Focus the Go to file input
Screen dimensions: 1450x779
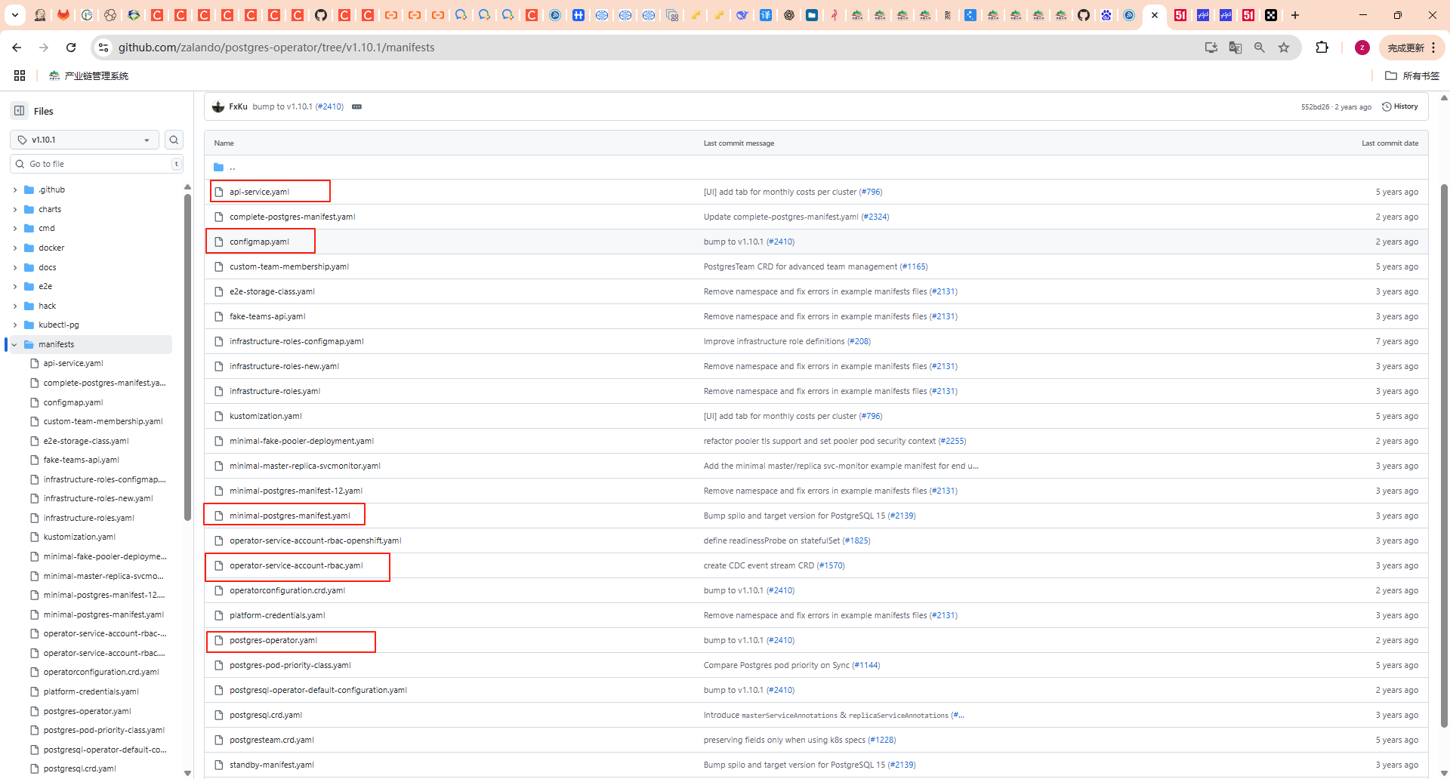coord(97,164)
